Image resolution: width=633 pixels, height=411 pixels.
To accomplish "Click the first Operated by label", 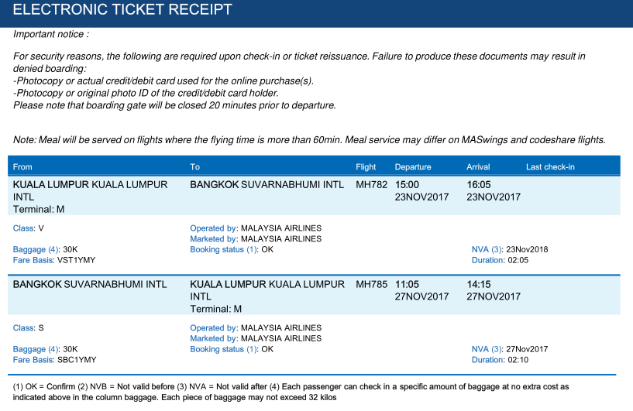I will (x=213, y=228).
